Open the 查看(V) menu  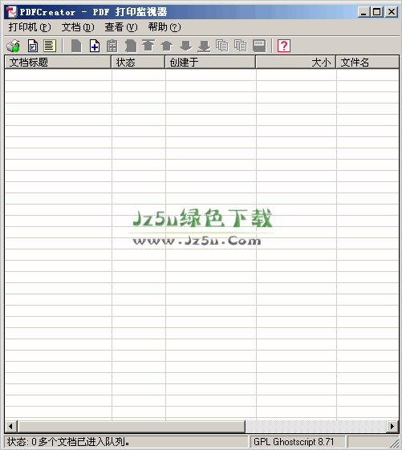(x=121, y=27)
